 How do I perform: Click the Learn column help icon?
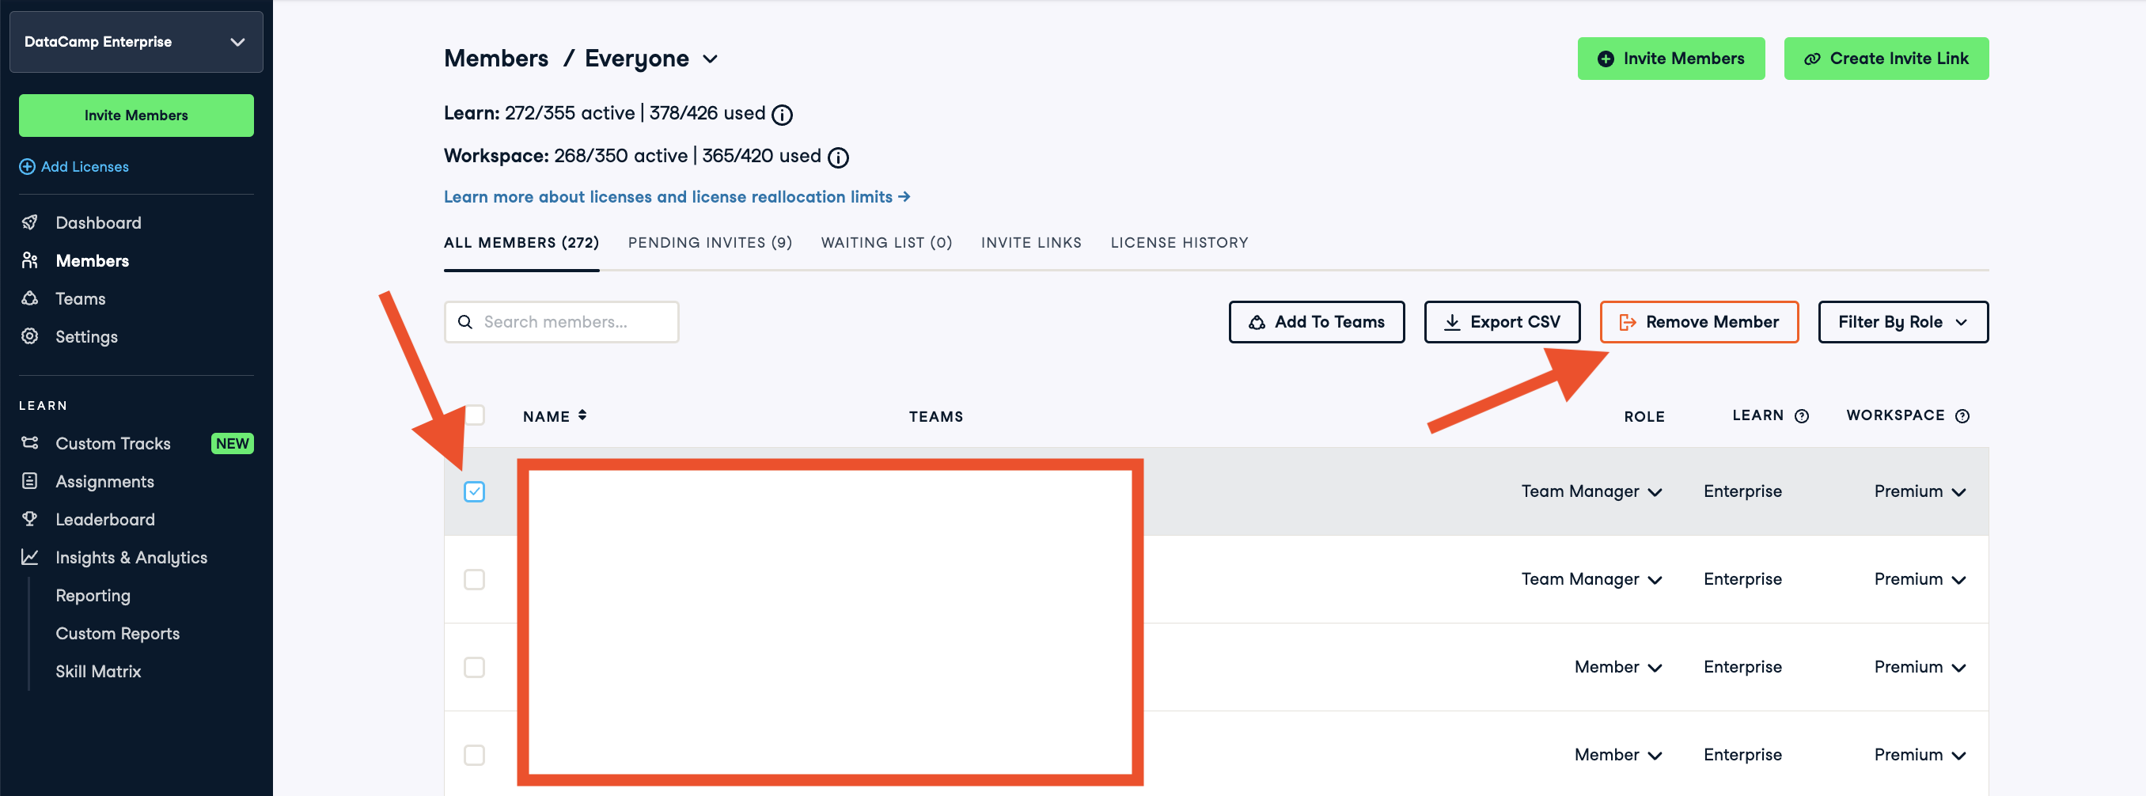(1801, 416)
